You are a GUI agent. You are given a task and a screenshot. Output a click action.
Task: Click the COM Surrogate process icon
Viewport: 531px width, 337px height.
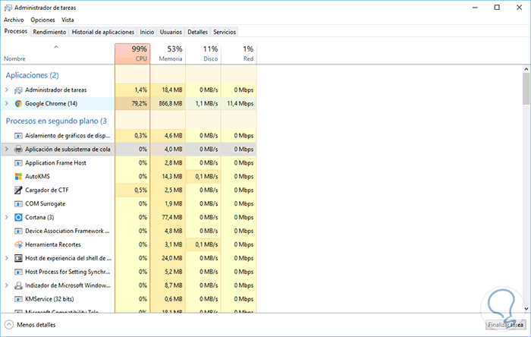(x=18, y=203)
